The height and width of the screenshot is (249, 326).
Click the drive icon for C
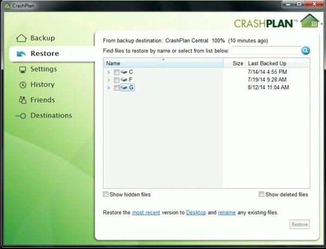point(124,72)
